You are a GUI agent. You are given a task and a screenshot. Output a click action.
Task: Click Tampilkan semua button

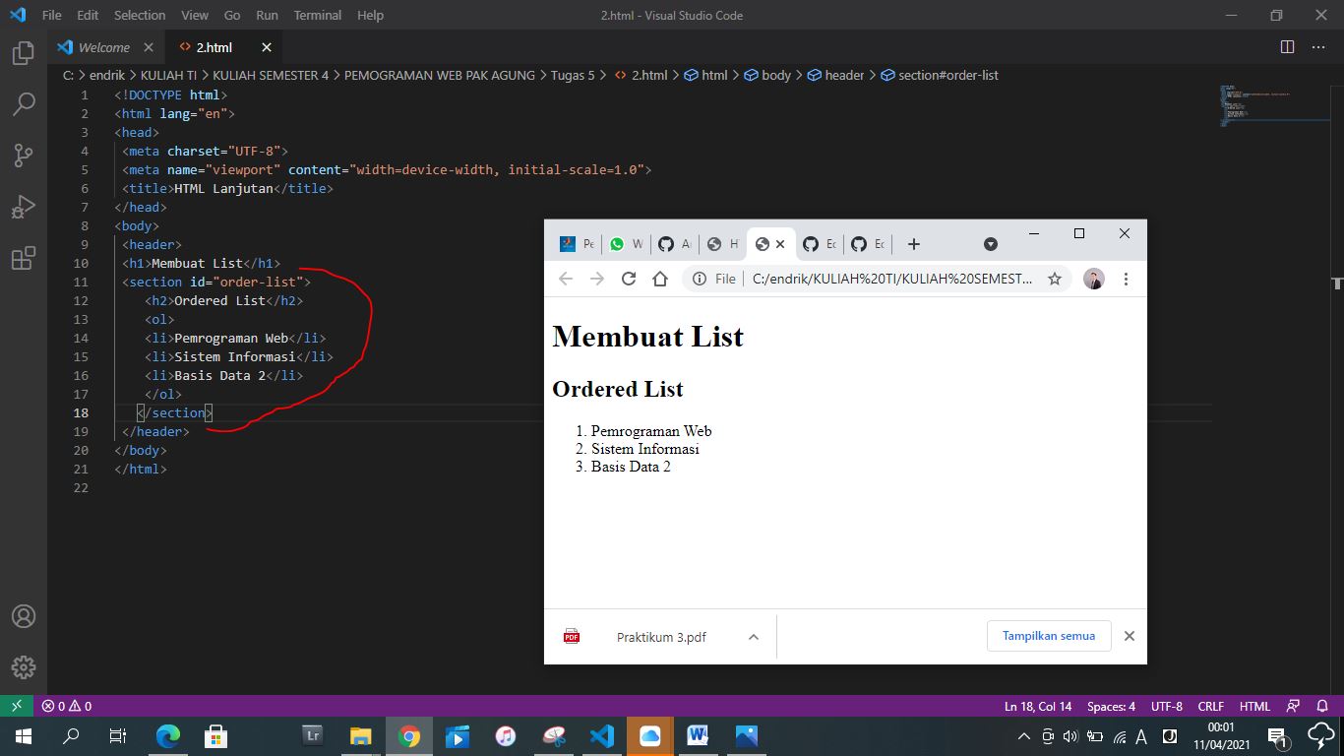[1049, 636]
